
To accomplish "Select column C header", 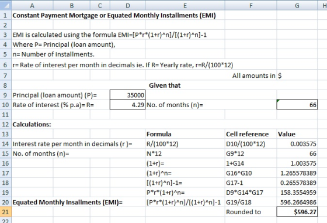I will (100, 5).
